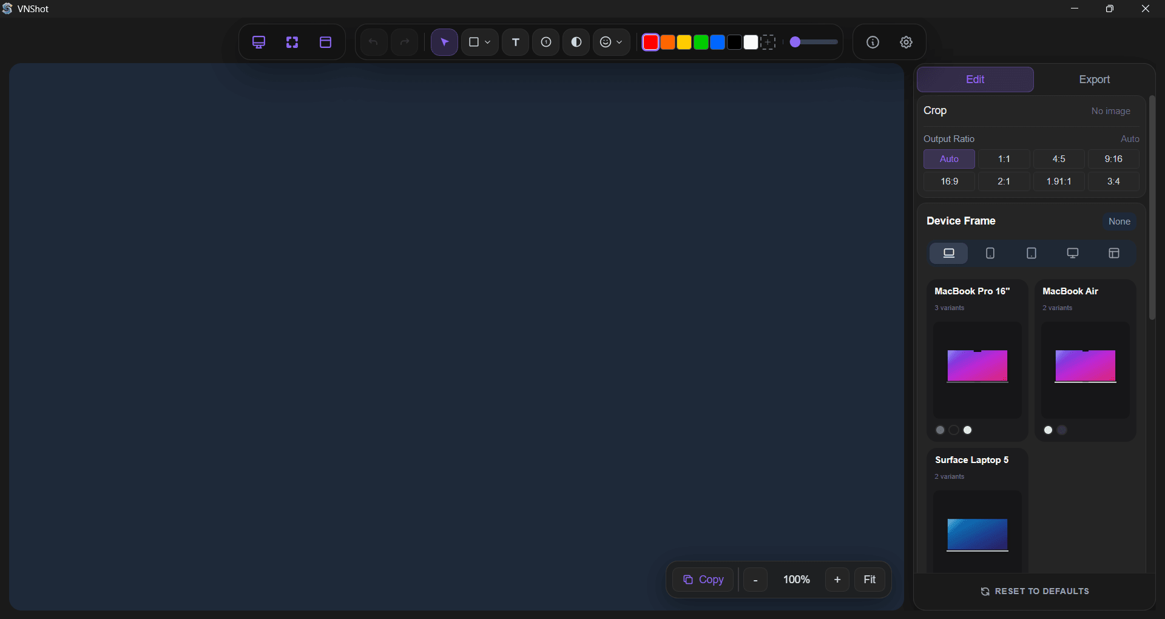Click the Undo arrow icon
The image size is (1165, 619).
tap(374, 42)
